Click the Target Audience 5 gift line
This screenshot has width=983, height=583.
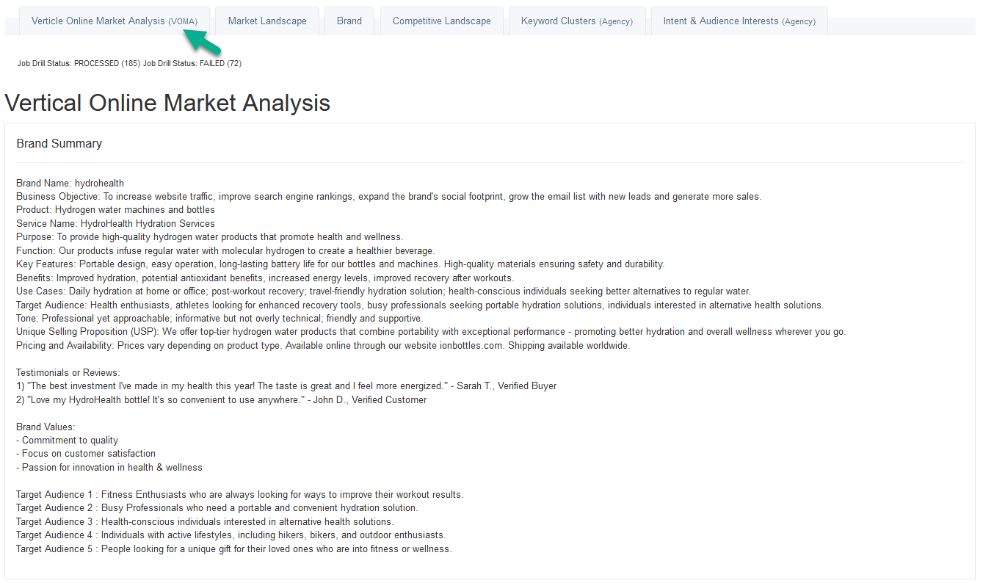coord(234,548)
